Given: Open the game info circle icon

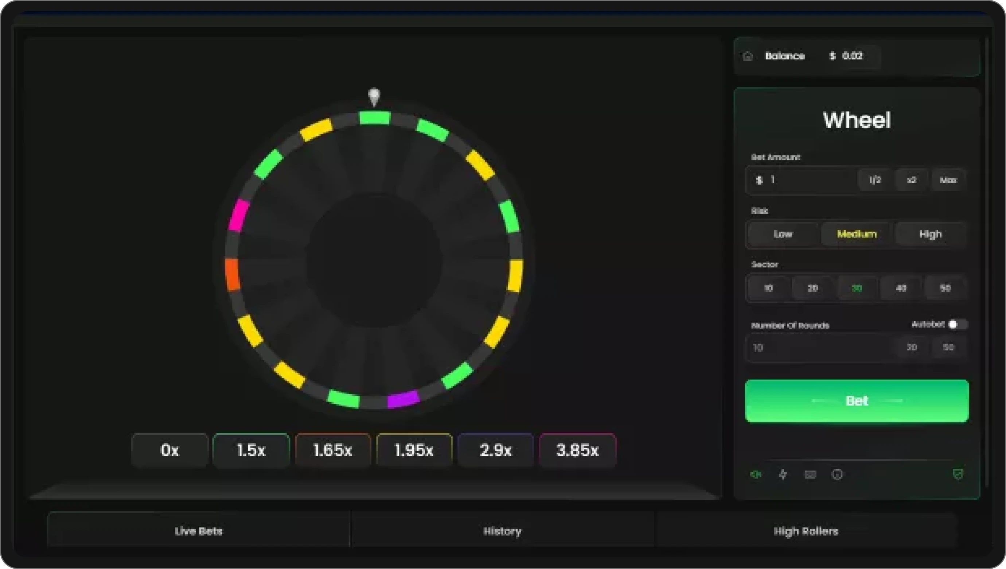Looking at the screenshot, I should 837,475.
